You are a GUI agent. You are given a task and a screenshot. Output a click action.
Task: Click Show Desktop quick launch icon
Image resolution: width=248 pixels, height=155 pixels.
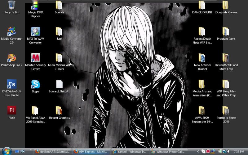click(x=17, y=152)
